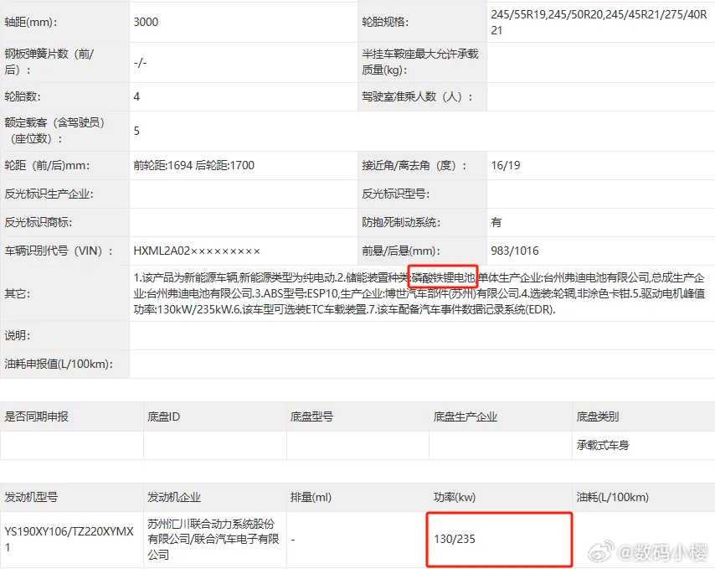
Task: Click motor maker 苏州汇川联合动力系统 cell
Action: point(213,540)
